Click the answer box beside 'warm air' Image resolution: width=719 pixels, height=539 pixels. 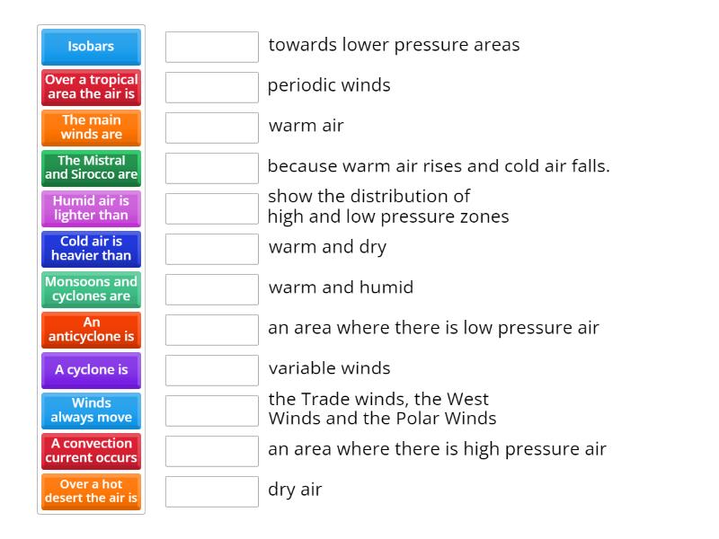(211, 127)
